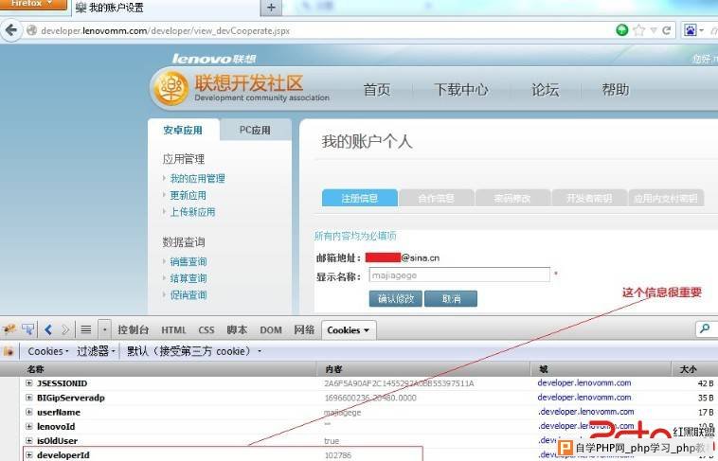Click the 显示名称 input field
Image resolution: width=718 pixels, height=461 pixels.
(x=459, y=275)
